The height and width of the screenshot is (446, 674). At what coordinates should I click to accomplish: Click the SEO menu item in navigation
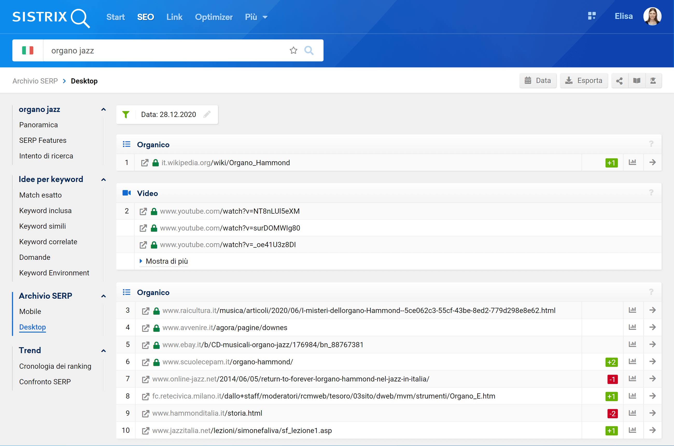coord(145,16)
